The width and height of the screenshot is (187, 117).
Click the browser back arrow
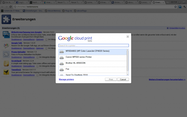2,7
